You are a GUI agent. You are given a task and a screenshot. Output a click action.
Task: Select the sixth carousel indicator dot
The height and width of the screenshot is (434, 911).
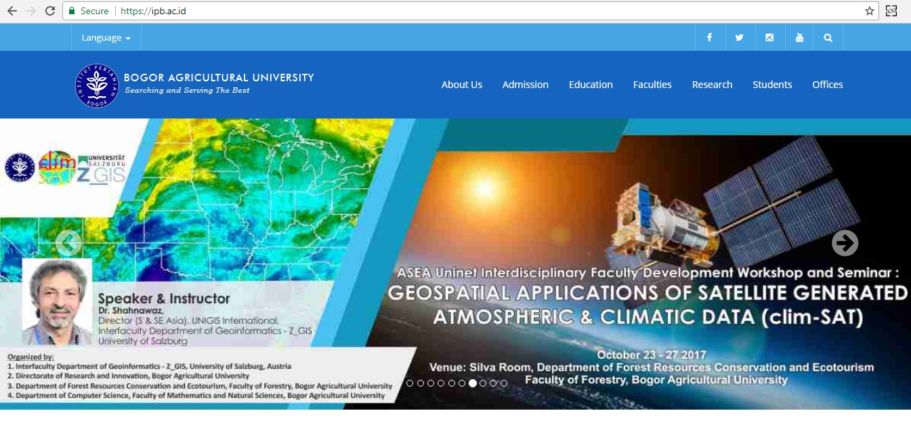tap(462, 383)
